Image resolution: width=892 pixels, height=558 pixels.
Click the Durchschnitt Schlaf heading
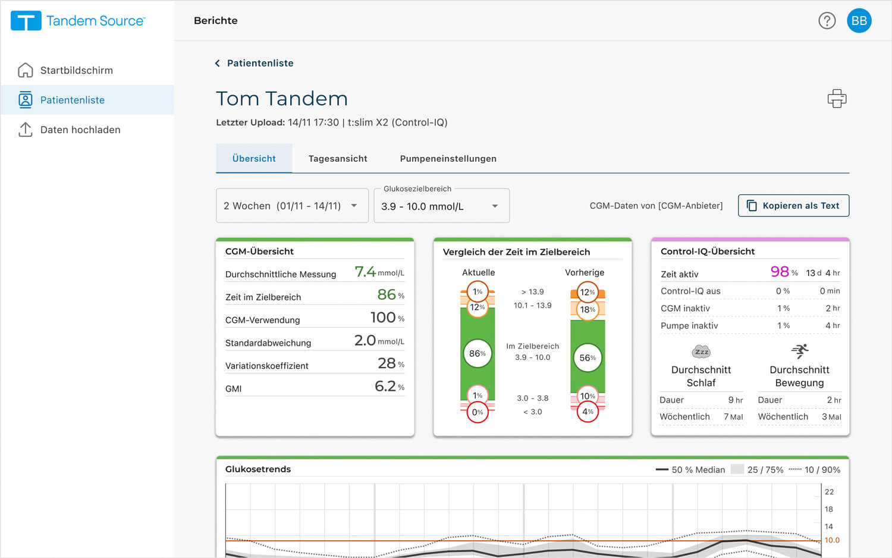[701, 376]
